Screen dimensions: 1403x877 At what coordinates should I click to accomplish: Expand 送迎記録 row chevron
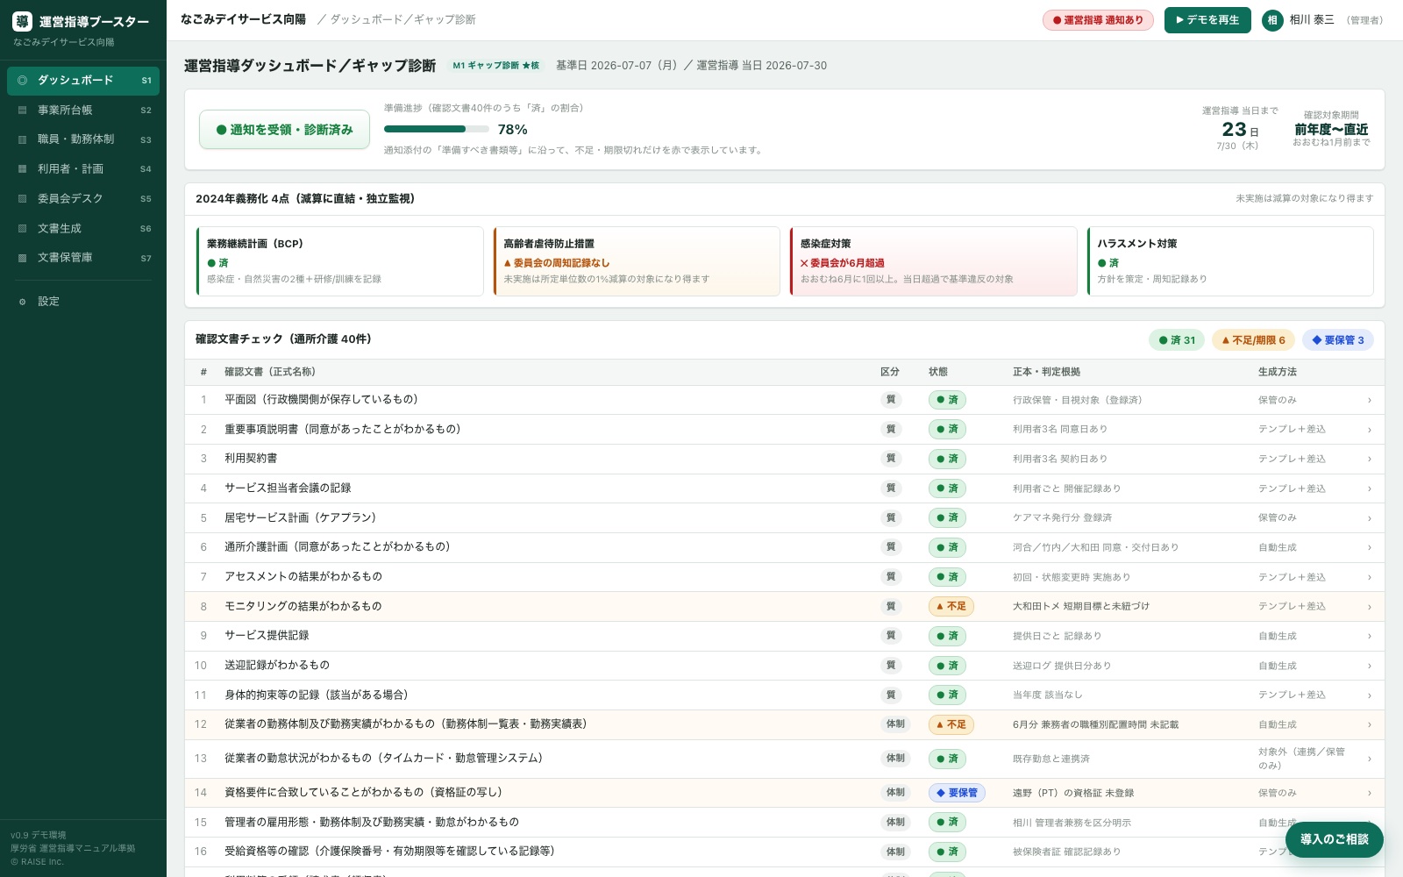(x=1370, y=667)
